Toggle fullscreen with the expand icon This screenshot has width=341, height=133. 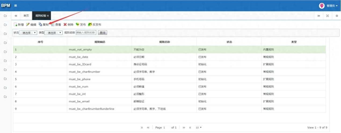[328, 16]
